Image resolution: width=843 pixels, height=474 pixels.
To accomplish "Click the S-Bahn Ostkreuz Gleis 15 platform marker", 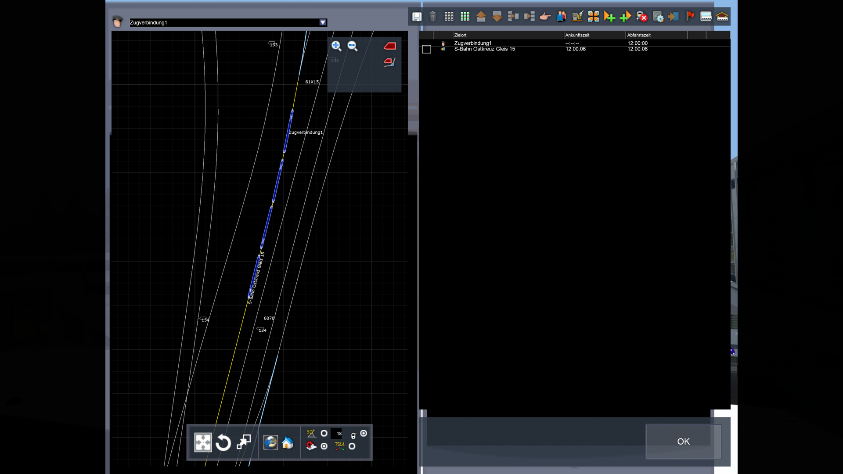I will pos(256,278).
